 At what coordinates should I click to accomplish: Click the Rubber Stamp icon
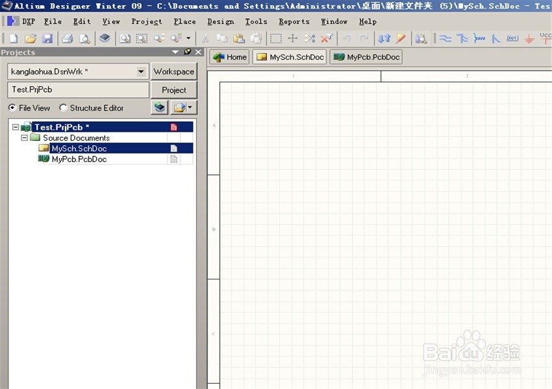pos(256,38)
